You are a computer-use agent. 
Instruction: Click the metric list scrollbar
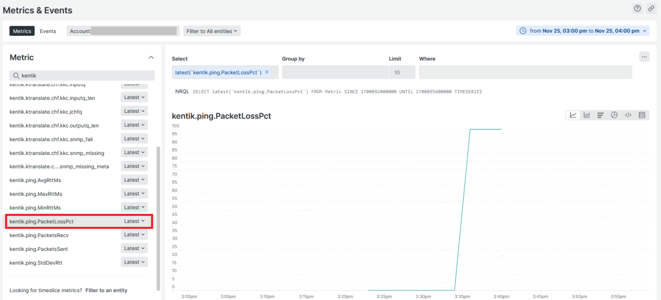coord(159,218)
